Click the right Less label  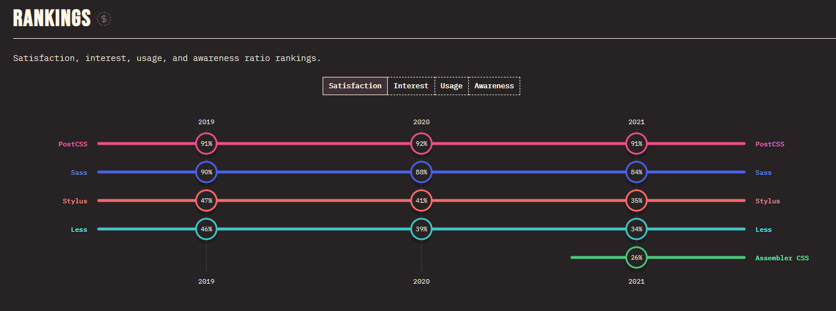pyautogui.click(x=763, y=230)
